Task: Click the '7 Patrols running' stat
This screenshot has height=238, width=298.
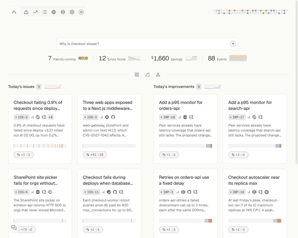Action: click(x=68, y=58)
